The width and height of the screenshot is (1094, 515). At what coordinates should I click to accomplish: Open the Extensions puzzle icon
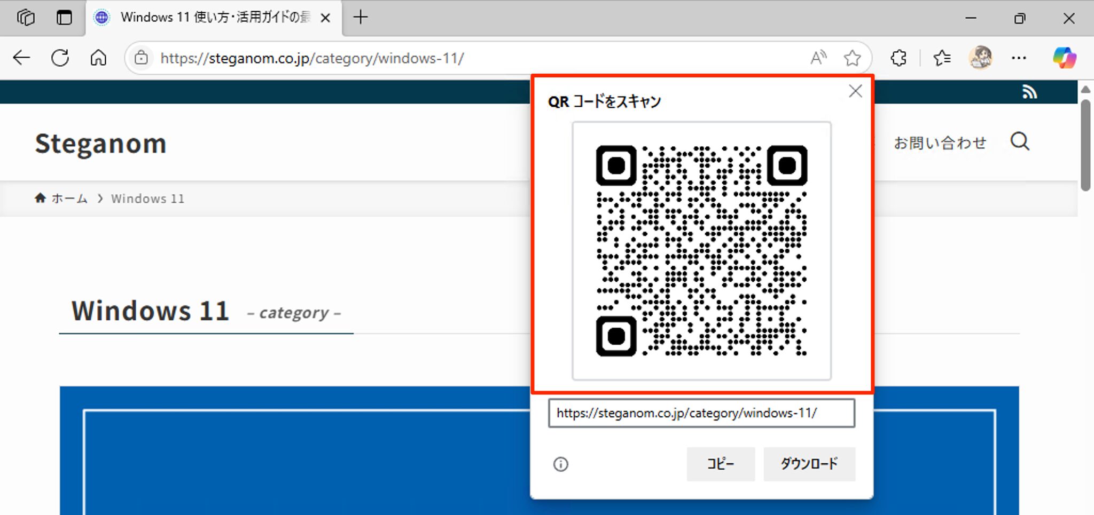click(x=898, y=58)
